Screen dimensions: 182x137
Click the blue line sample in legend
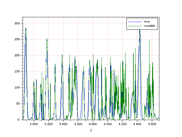click(135, 22)
